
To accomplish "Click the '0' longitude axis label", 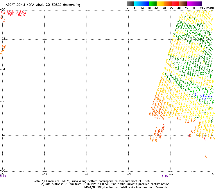I will (x=213, y=174).
